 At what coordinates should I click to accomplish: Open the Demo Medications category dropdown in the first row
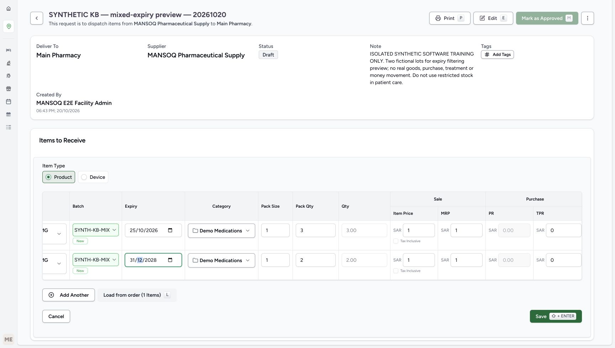(x=221, y=230)
